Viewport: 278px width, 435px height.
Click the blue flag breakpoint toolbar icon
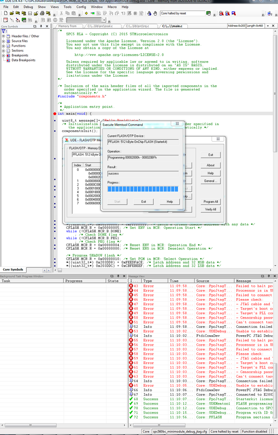click(234, 13)
